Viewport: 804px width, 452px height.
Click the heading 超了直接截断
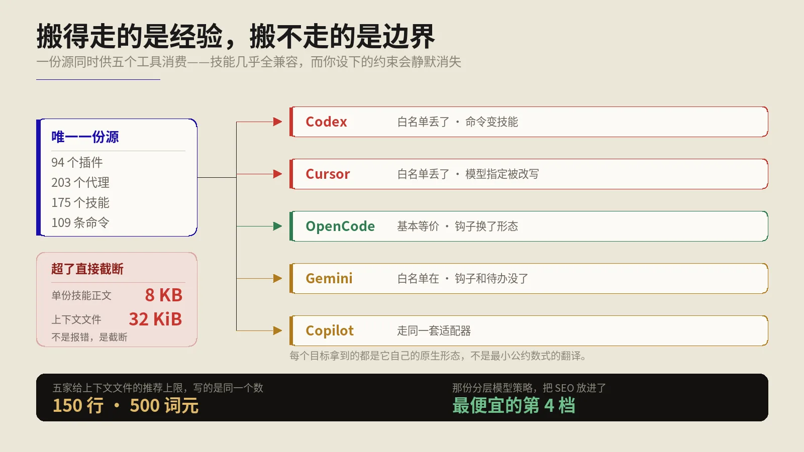click(x=87, y=269)
